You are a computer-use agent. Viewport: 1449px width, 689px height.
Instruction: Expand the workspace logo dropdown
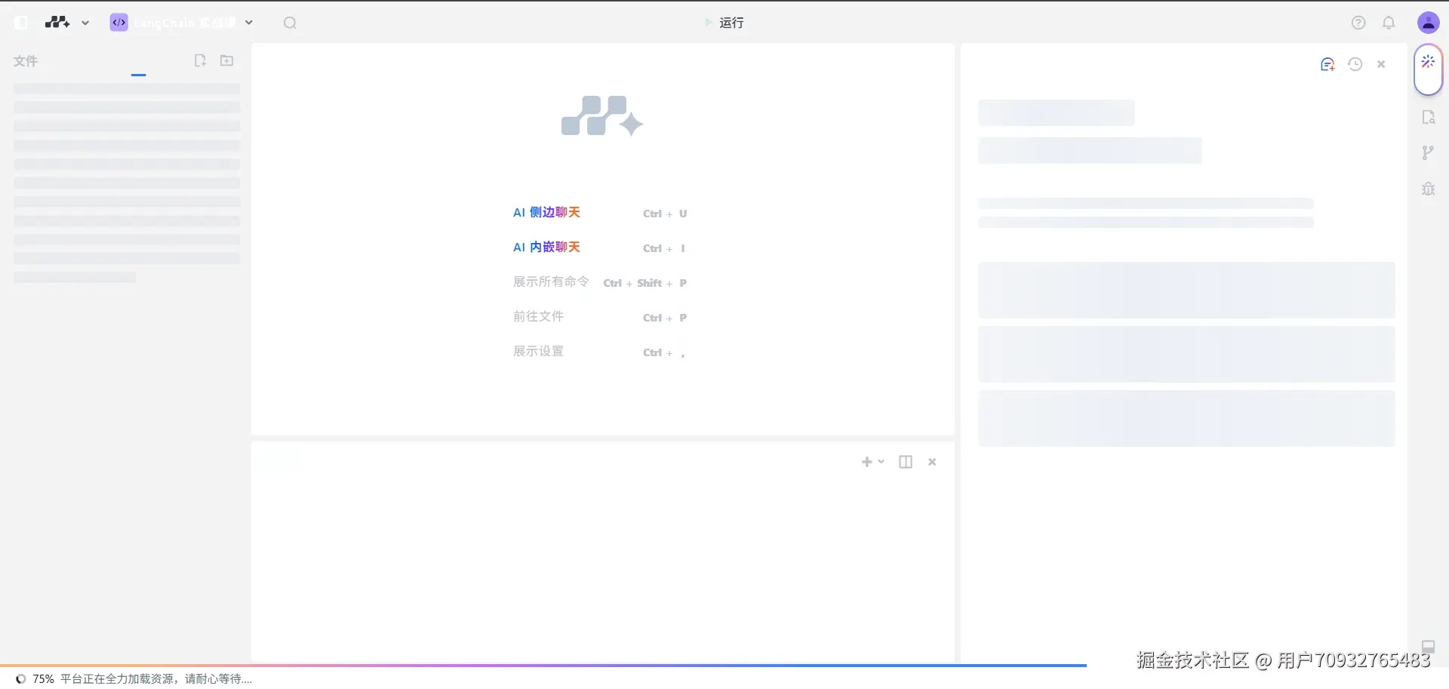85,23
